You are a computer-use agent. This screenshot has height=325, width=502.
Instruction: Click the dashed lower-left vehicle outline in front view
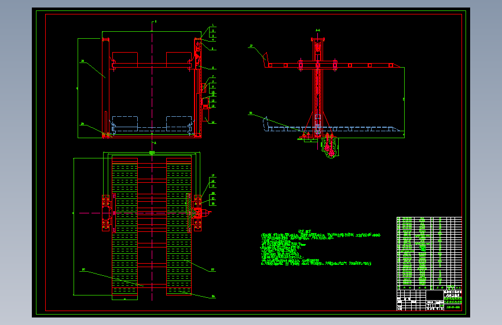pos(125,124)
